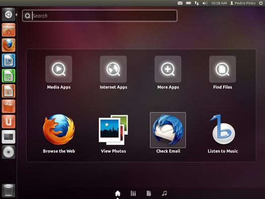The width and height of the screenshot is (265, 199).
Task: Open the sound volume indicator
Action: pos(205,3)
